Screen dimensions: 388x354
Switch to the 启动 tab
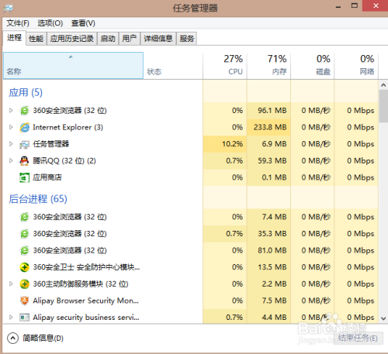click(x=108, y=39)
